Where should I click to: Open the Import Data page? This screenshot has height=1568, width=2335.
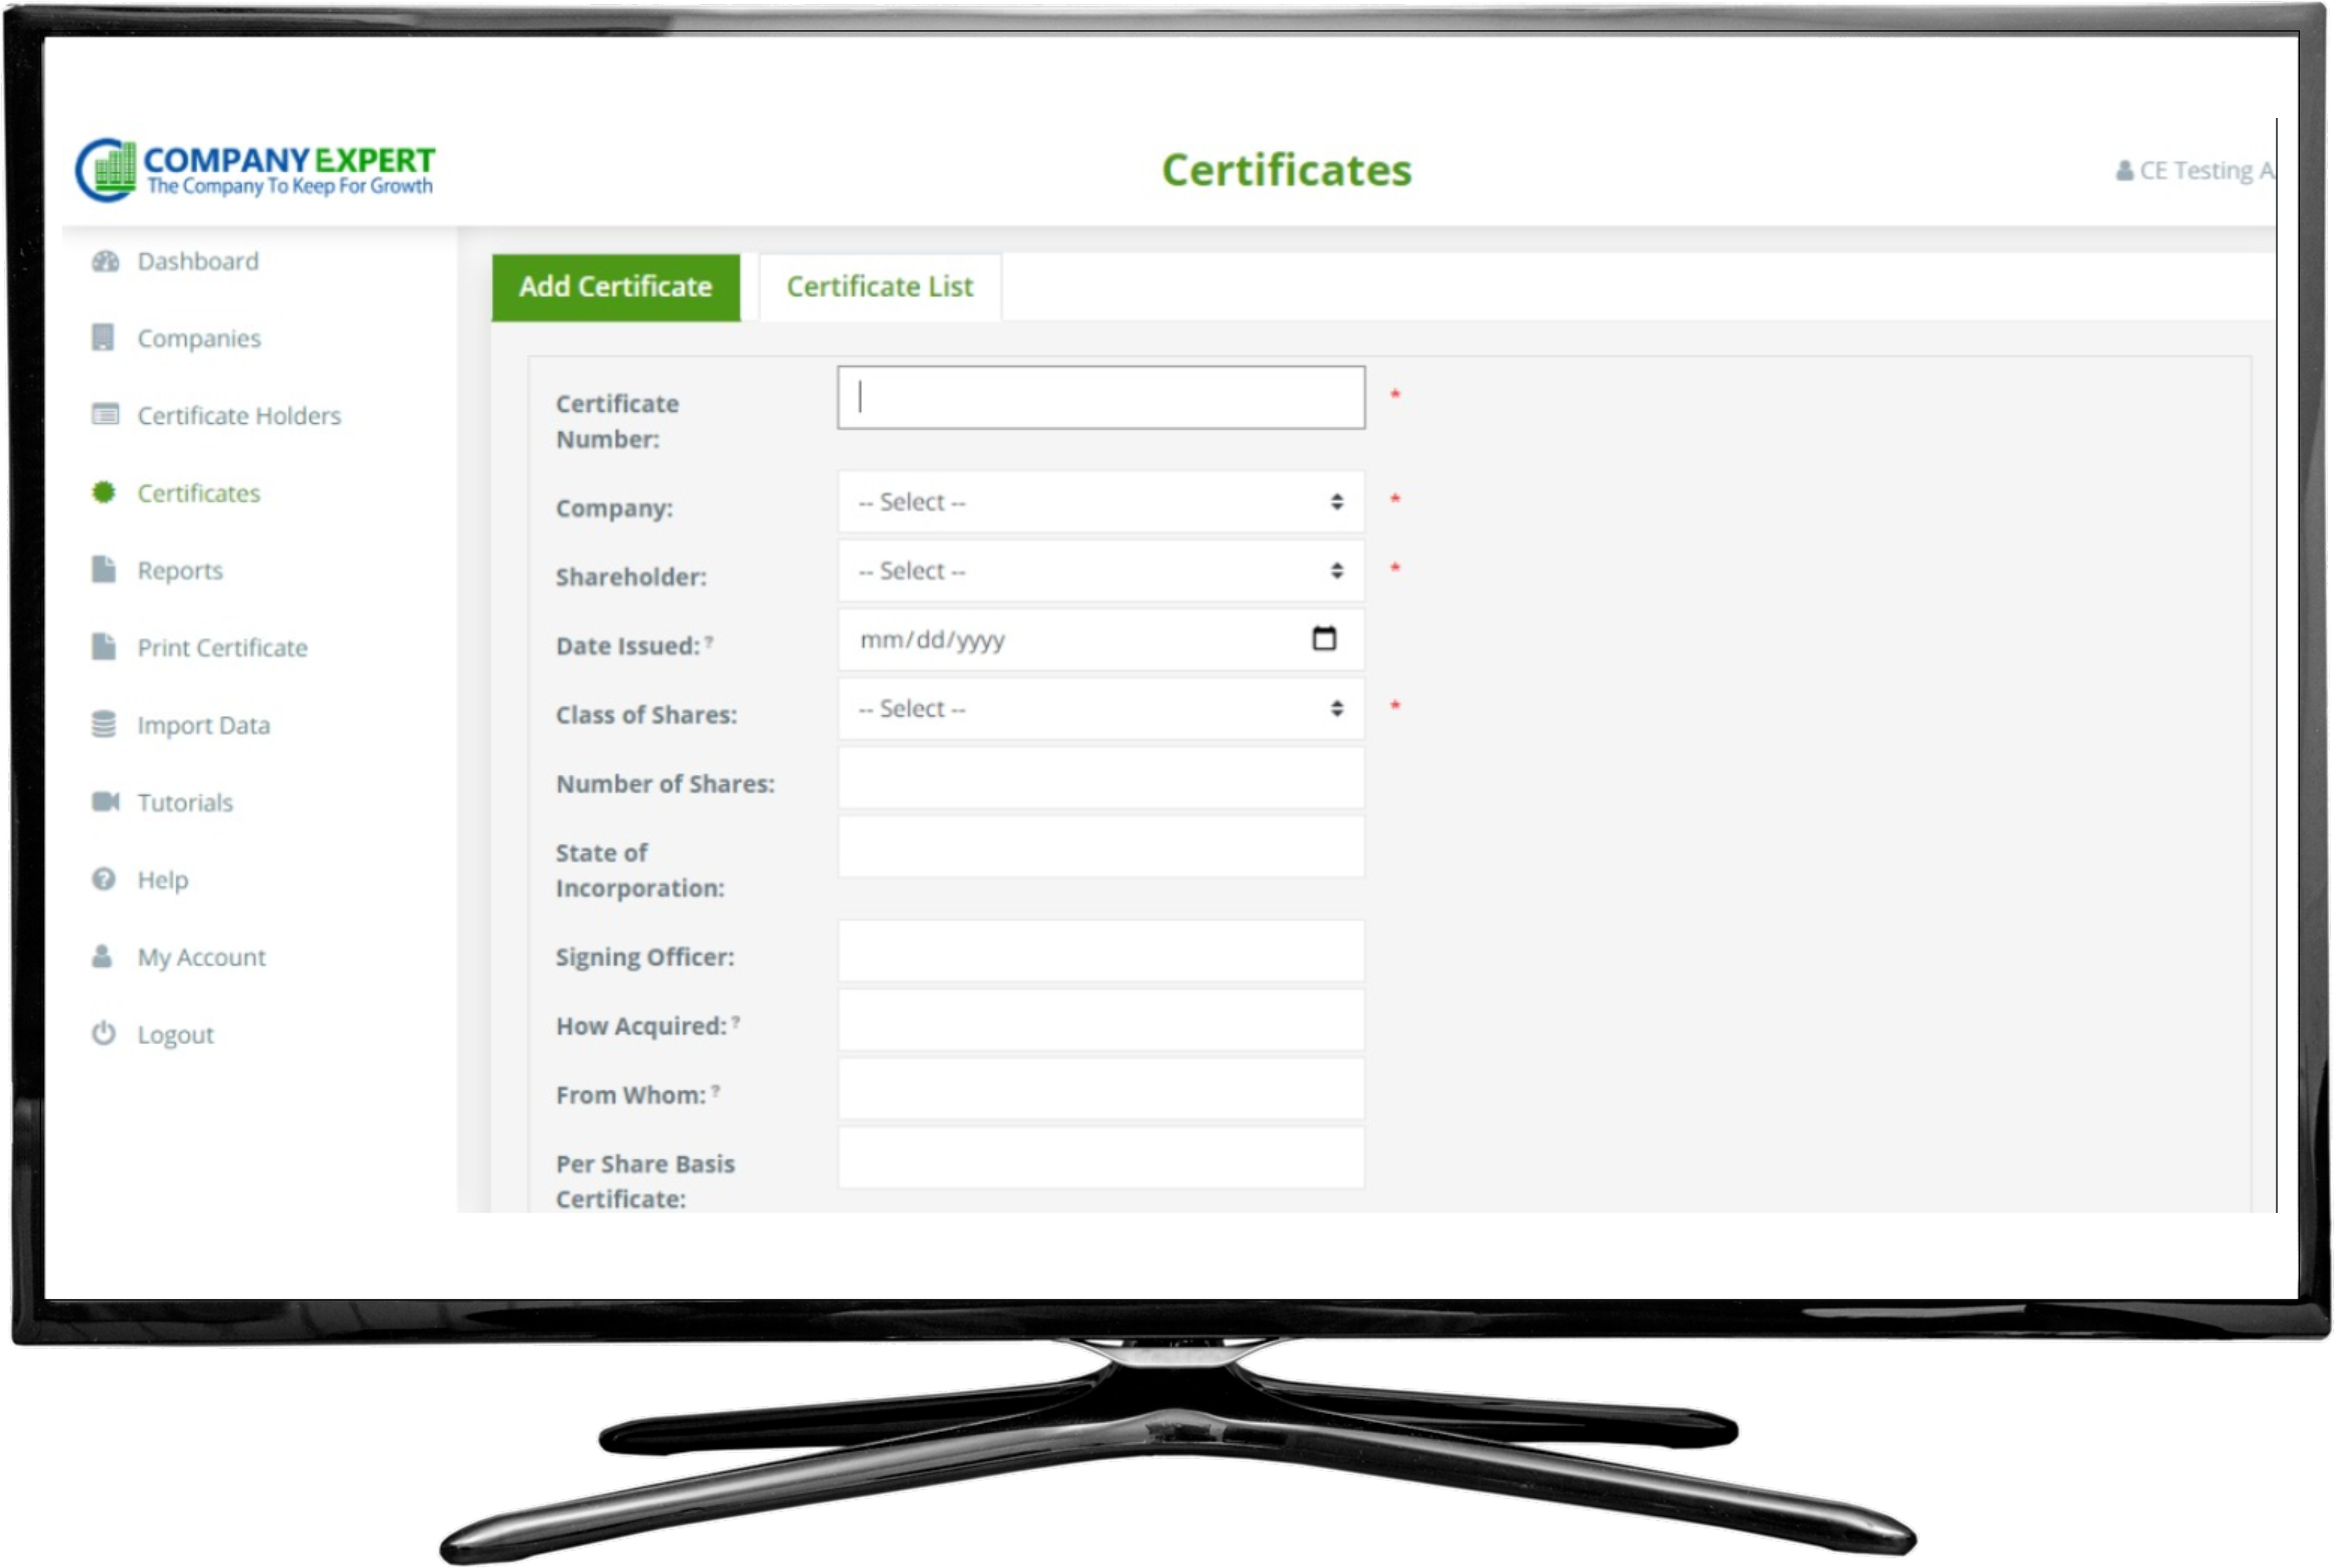pyautogui.click(x=204, y=725)
